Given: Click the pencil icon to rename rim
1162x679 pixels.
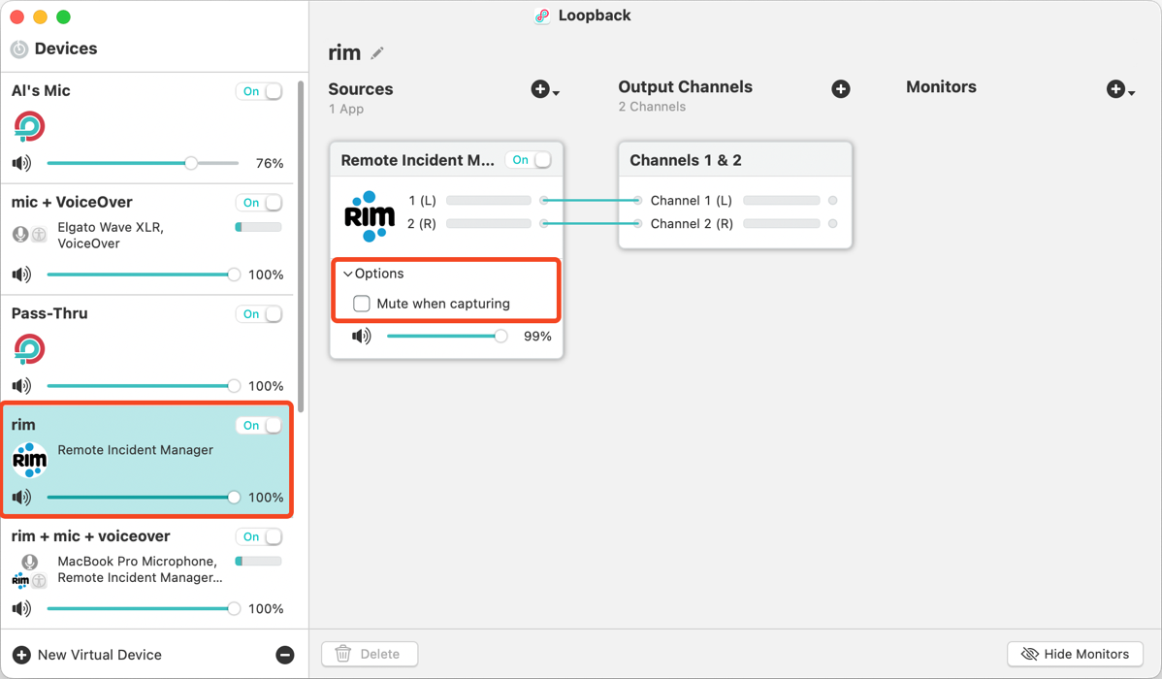Looking at the screenshot, I should coord(377,53).
